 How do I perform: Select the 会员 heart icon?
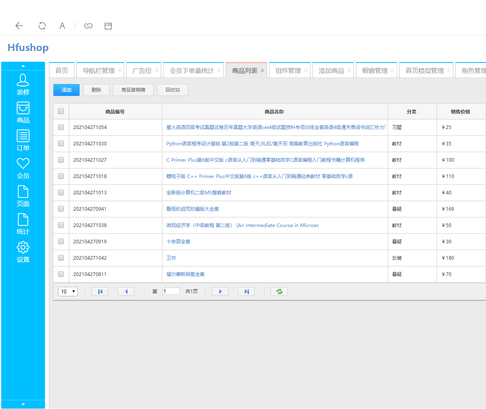tap(23, 164)
